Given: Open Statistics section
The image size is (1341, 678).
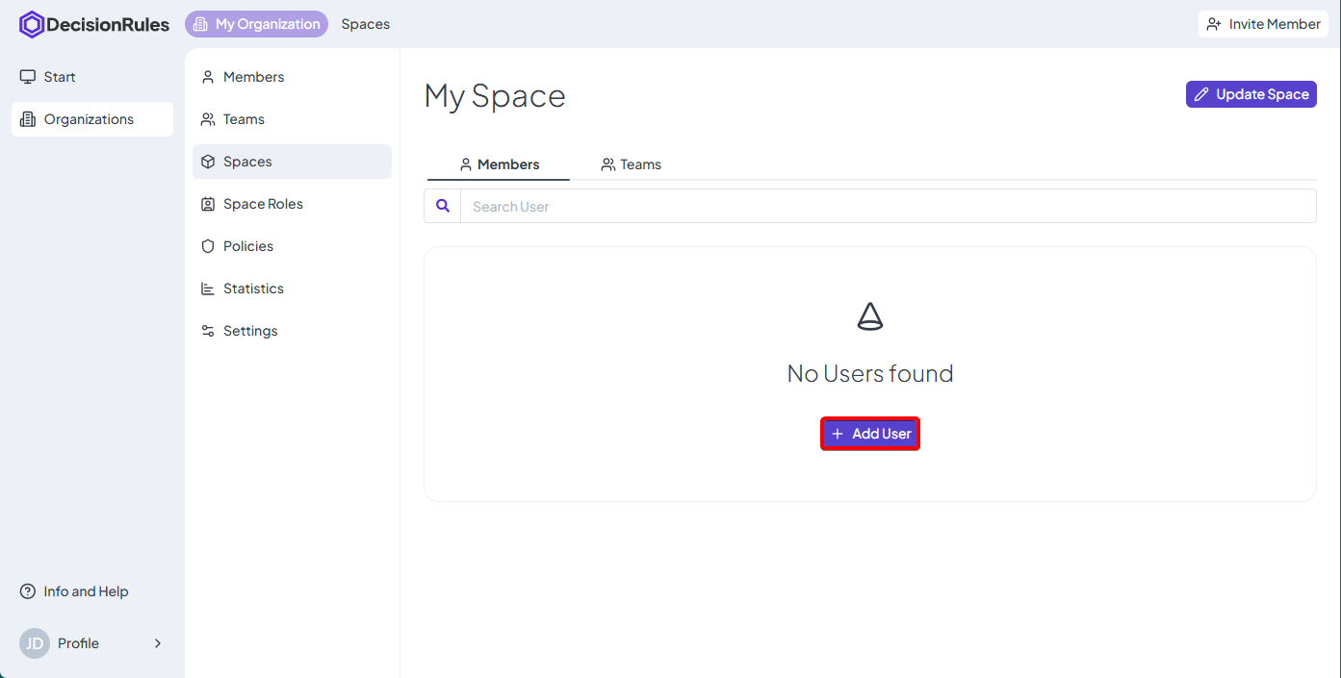Looking at the screenshot, I should click(252, 289).
